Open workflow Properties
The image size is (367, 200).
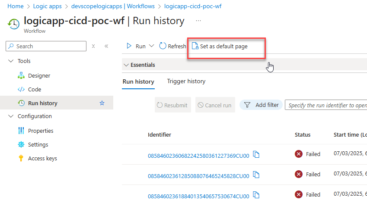41,131
